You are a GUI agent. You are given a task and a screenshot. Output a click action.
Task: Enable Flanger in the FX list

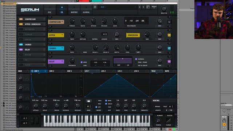click(x=21, y=34)
